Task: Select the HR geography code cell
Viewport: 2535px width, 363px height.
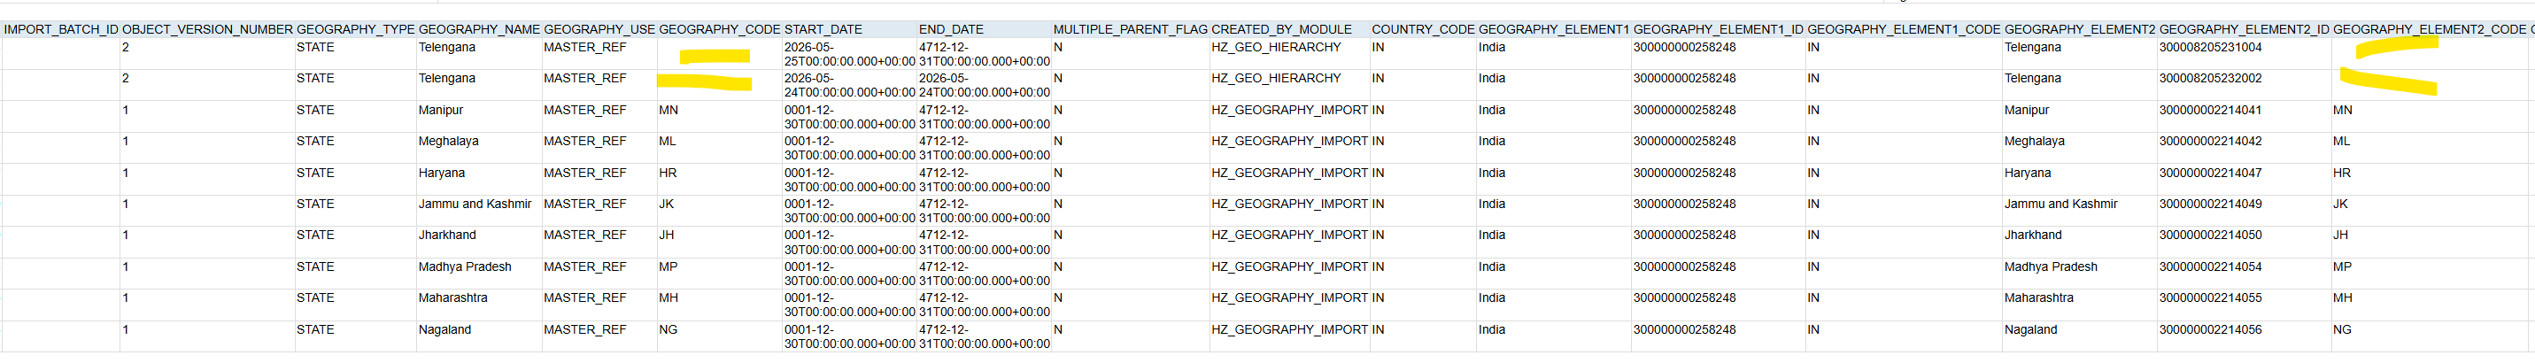Action: click(719, 179)
